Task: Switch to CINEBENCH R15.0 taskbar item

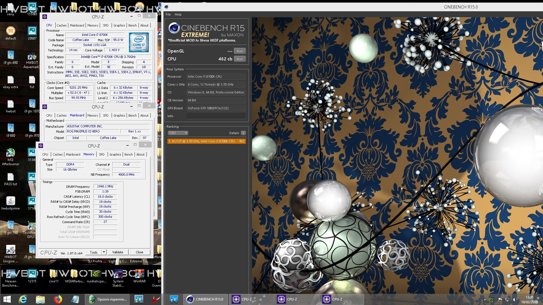Action: (206, 299)
